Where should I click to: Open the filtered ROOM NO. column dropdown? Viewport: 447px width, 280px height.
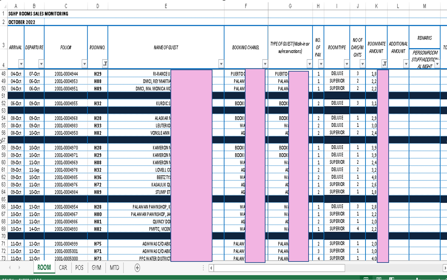[x=105, y=64]
